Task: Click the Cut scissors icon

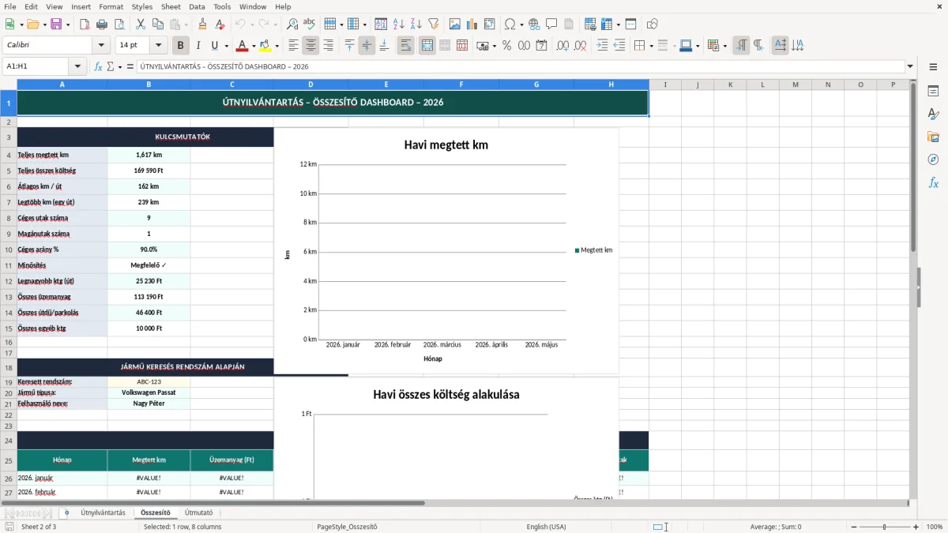Action: 141,24
